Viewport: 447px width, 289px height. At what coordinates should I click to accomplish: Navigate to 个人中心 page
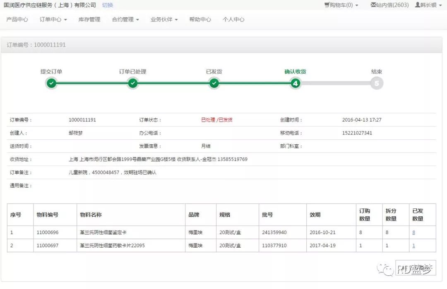[233, 19]
